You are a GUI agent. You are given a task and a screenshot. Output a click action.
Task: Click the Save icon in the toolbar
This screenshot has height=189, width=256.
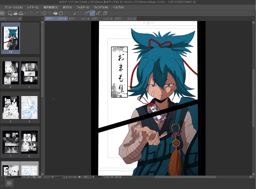21,13
